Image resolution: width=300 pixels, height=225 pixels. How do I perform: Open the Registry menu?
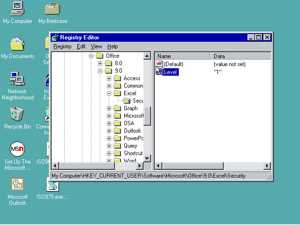[62, 46]
